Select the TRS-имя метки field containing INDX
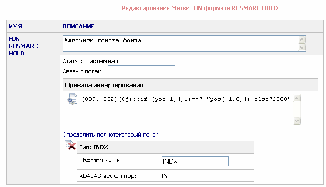326x187 pixels. 195,161
